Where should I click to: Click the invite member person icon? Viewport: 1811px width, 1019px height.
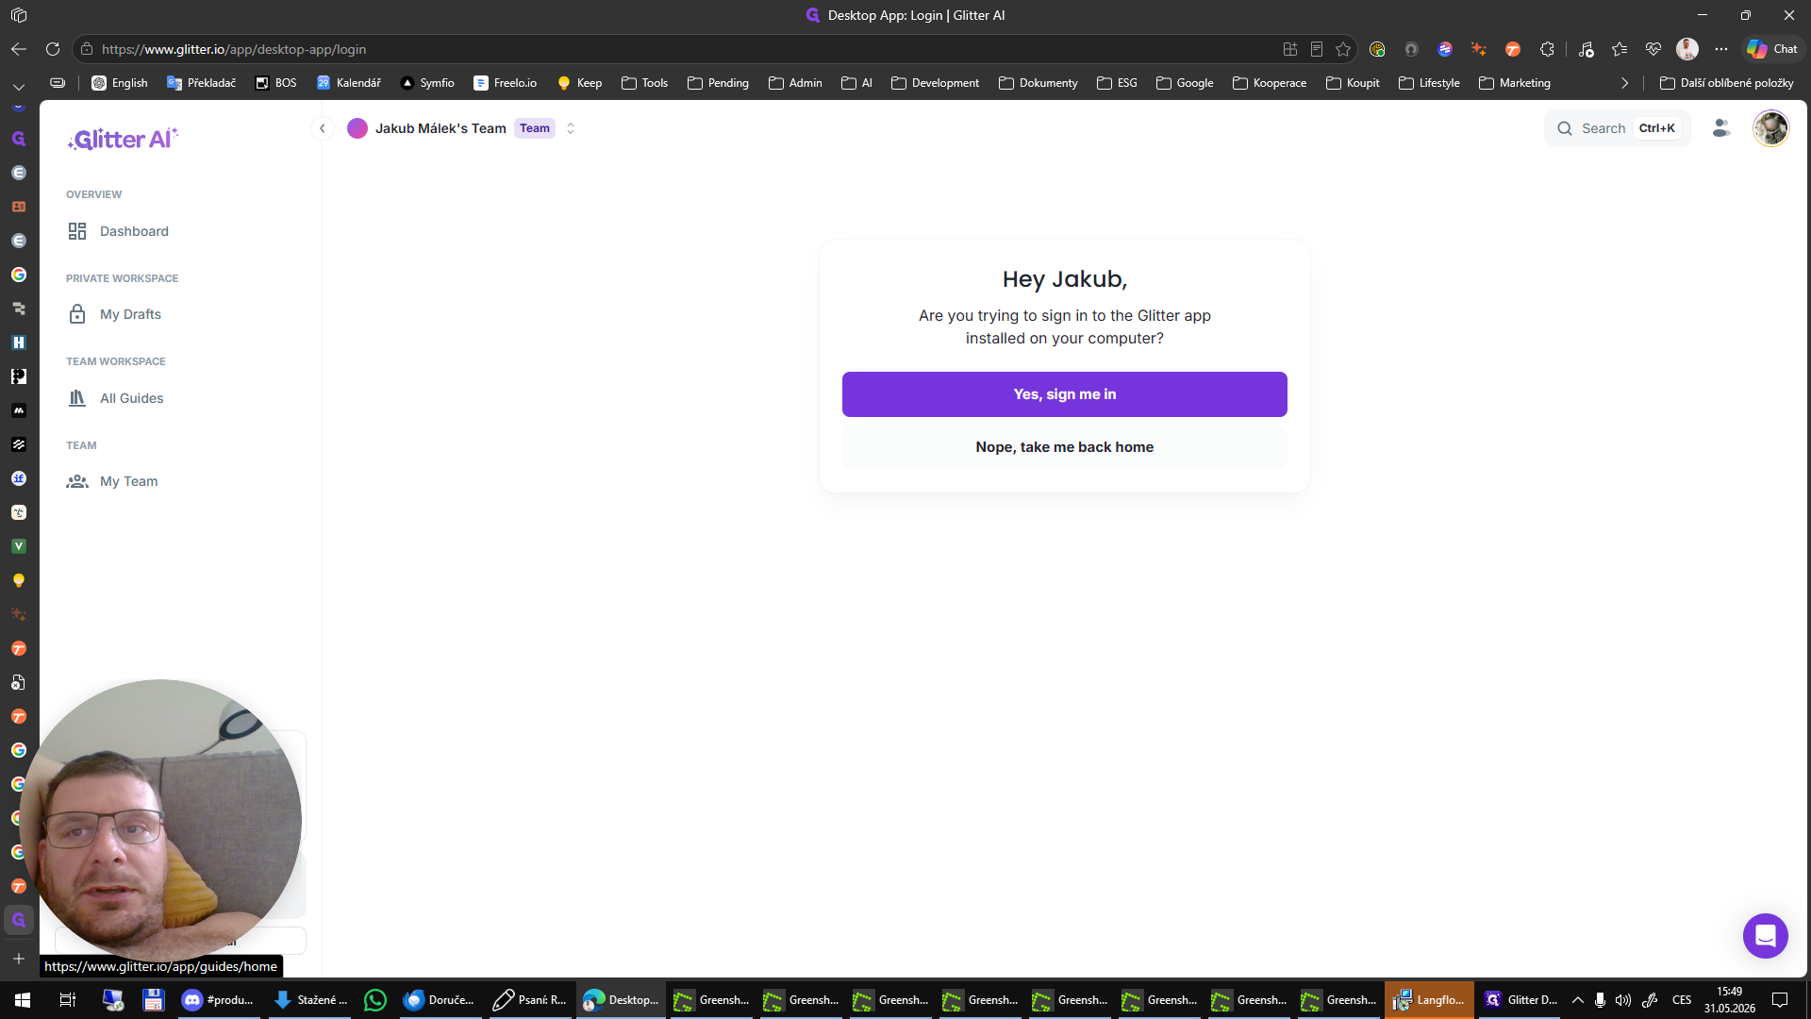(x=1721, y=128)
